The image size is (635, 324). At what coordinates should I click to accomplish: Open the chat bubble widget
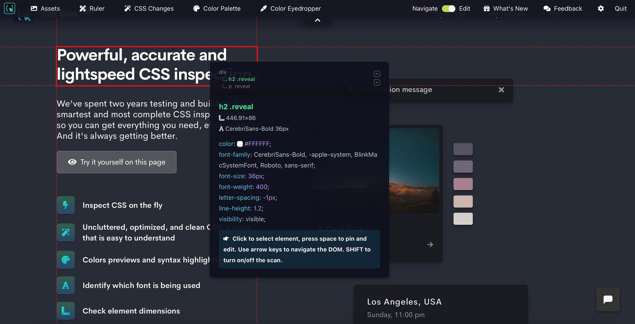(x=608, y=300)
